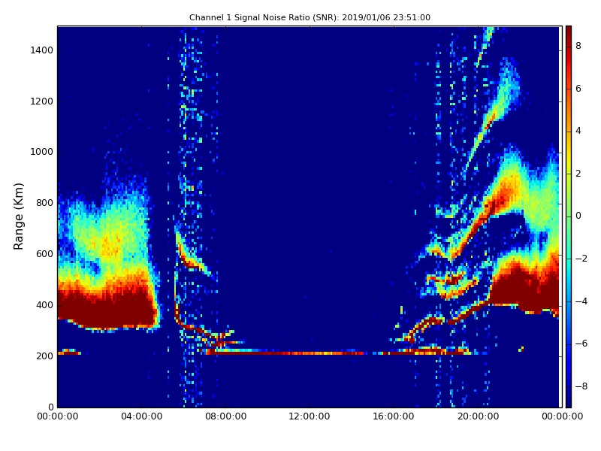Viewport: 601px width, 451px height.
Task: Click the colorbar label 2
Action: pos(578,174)
